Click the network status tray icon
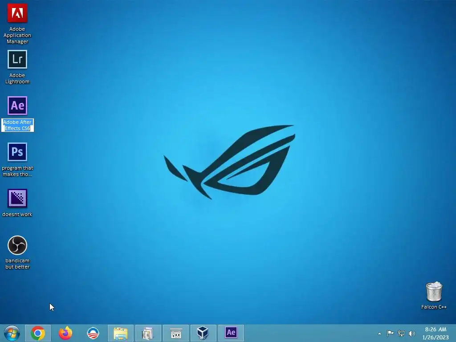This screenshot has height=342, width=456. click(x=401, y=333)
